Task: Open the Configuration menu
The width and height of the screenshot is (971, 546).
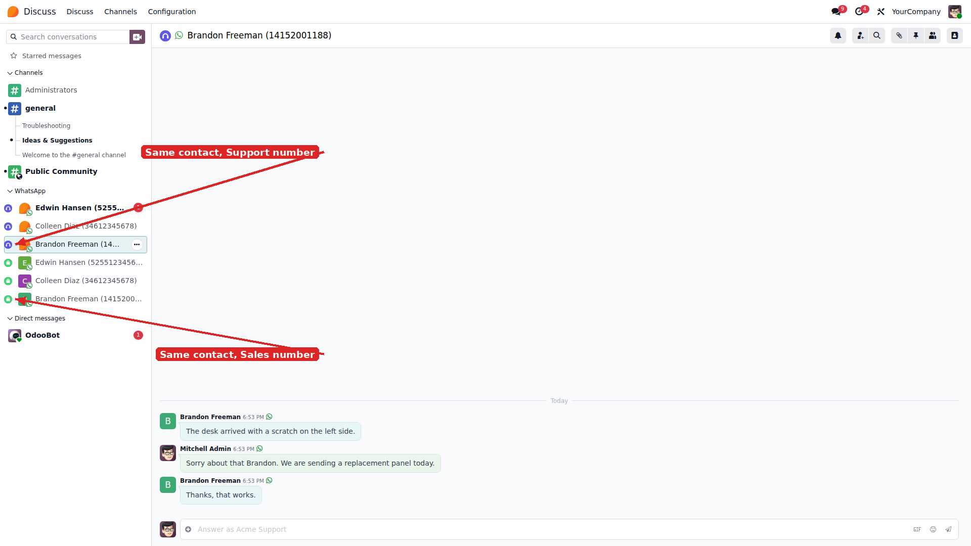Action: [x=172, y=12]
